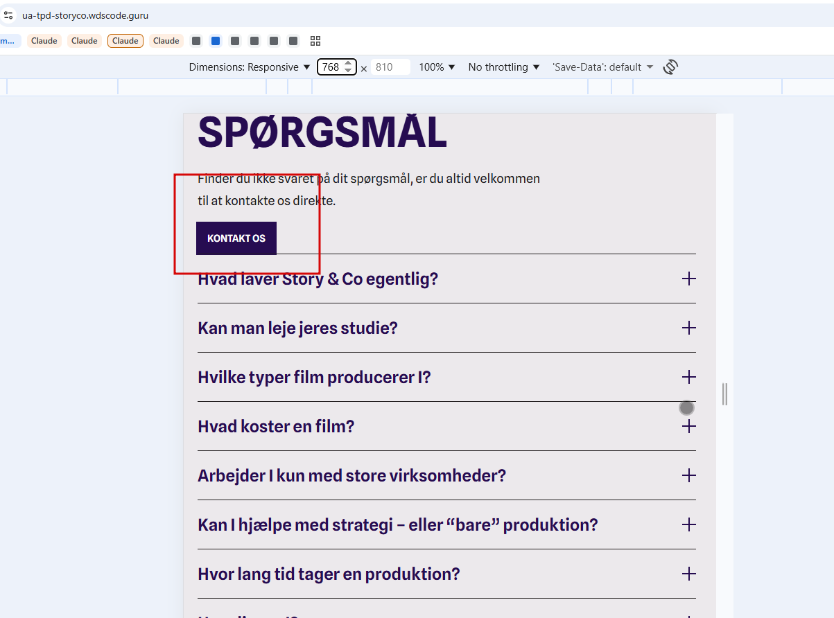Image resolution: width=834 pixels, height=618 pixels.
Task: Open the four-squares grid icon in bookmarks bar
Action: point(315,41)
